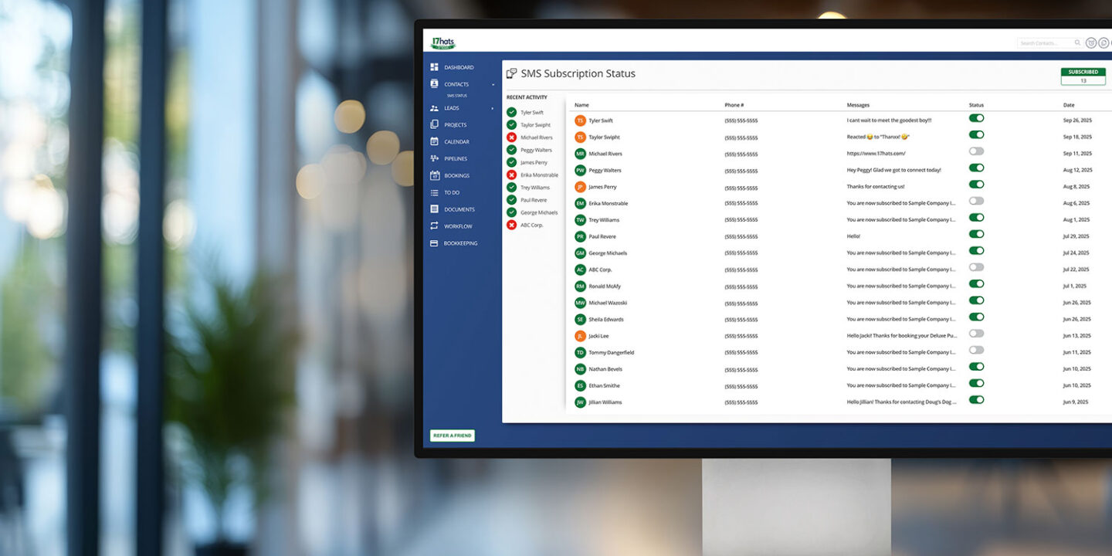This screenshot has width=1112, height=556.
Task: Click the Workflow arrows icon
Action: pyautogui.click(x=434, y=226)
